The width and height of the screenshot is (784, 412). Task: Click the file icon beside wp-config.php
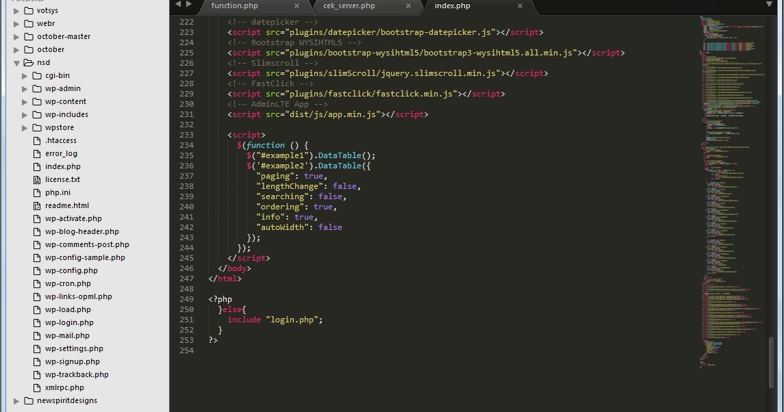pyautogui.click(x=38, y=270)
